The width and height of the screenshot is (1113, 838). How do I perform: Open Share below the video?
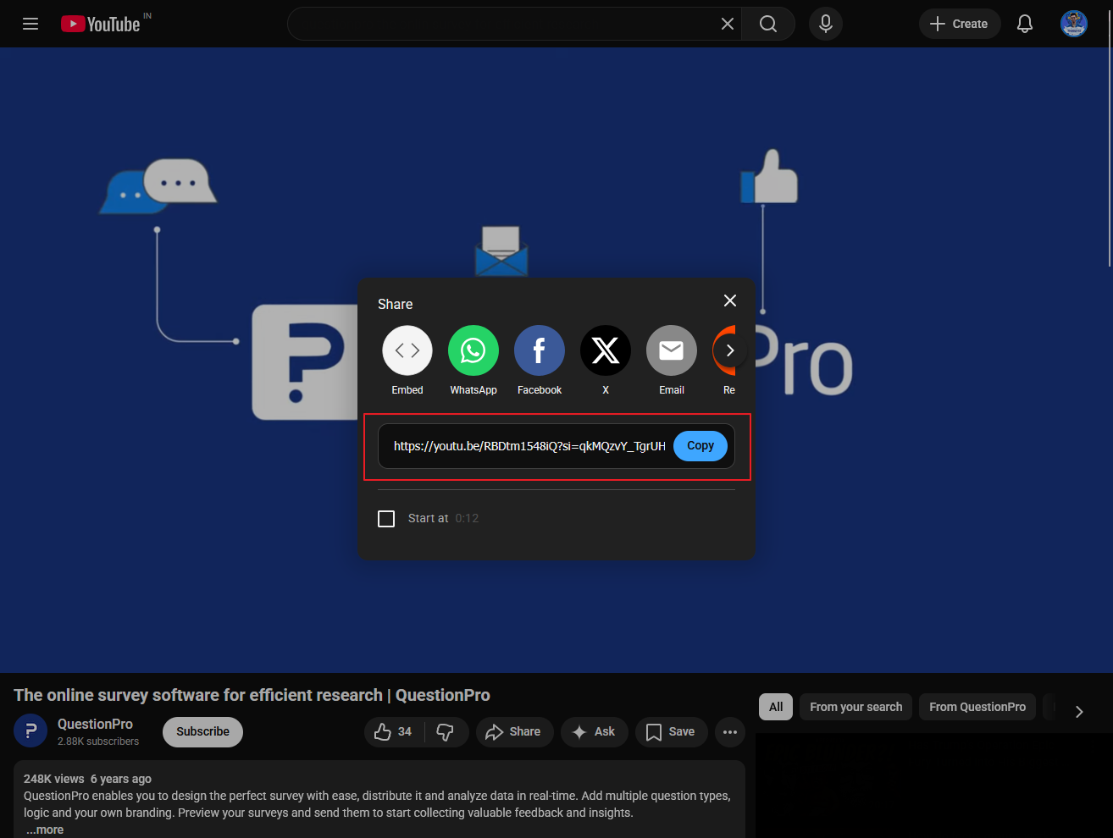(514, 731)
